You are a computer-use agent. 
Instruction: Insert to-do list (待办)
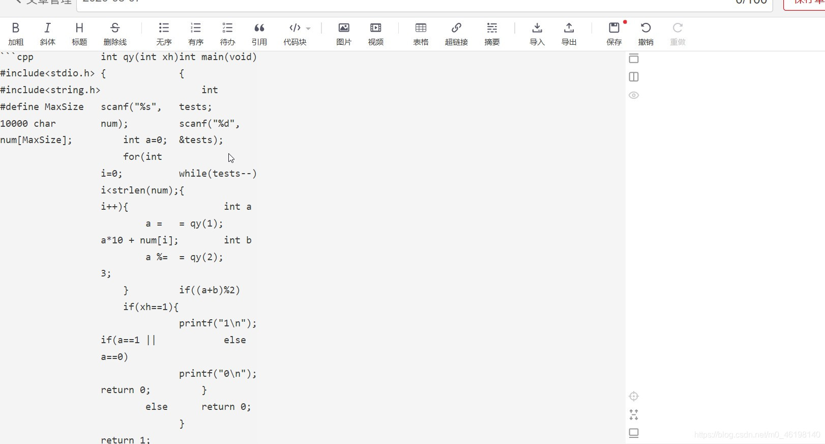coord(227,34)
